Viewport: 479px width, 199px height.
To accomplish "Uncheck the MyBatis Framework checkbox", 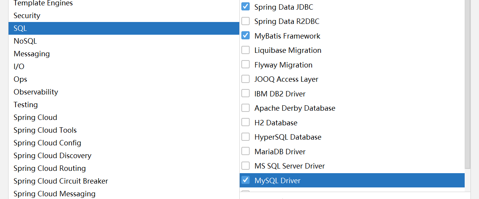I will point(246,35).
